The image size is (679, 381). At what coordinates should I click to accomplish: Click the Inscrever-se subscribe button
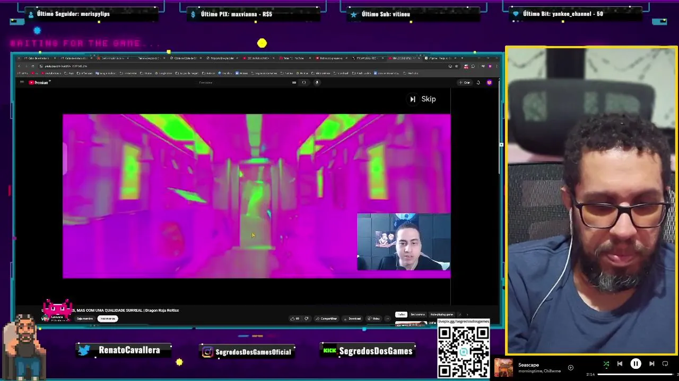pos(108,319)
